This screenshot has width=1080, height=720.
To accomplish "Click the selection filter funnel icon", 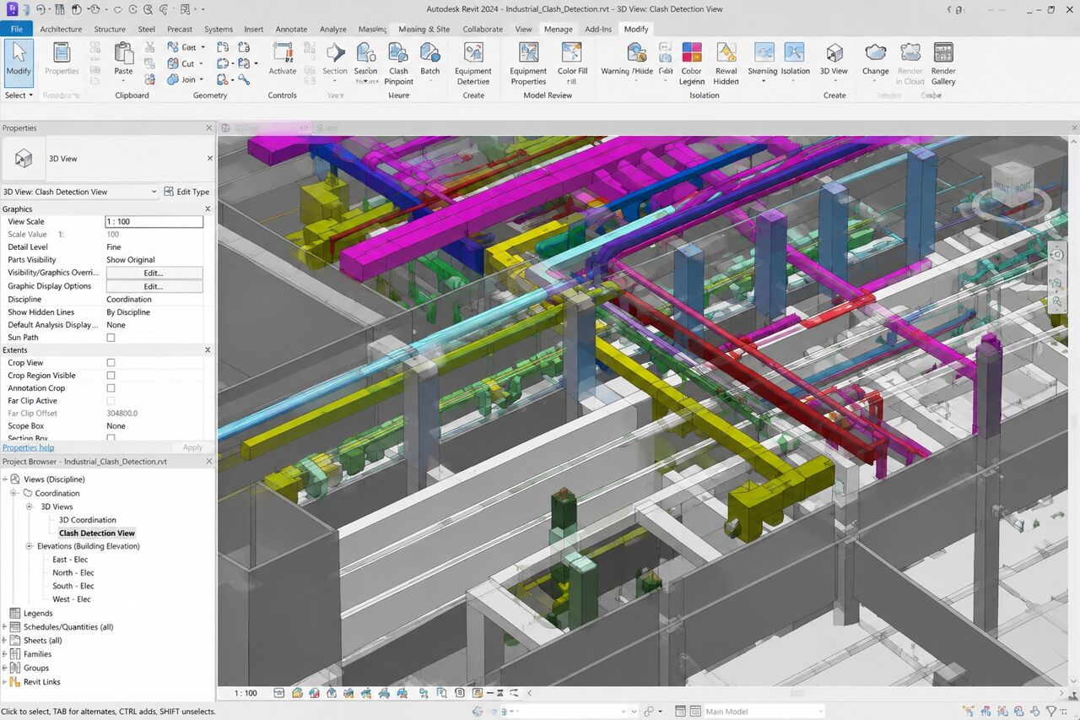I will (x=1051, y=712).
